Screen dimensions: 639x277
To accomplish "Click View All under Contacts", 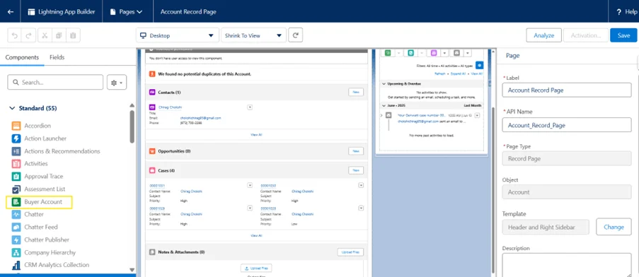I will click(256, 134).
